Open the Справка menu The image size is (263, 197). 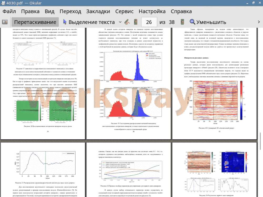click(181, 11)
